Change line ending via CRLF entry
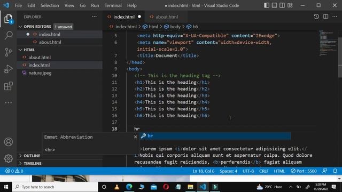 [263, 171]
